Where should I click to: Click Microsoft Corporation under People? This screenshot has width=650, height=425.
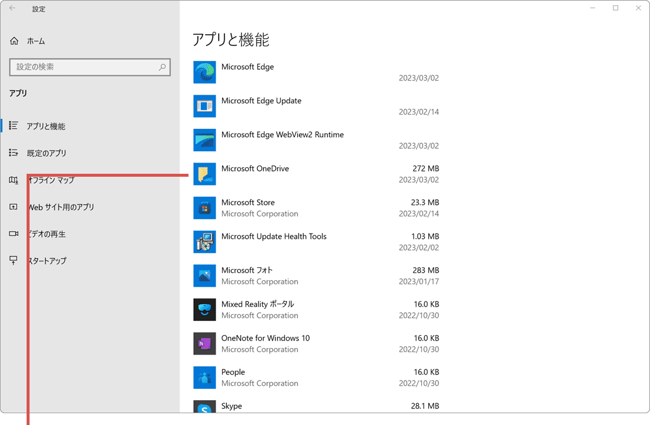[x=259, y=384]
